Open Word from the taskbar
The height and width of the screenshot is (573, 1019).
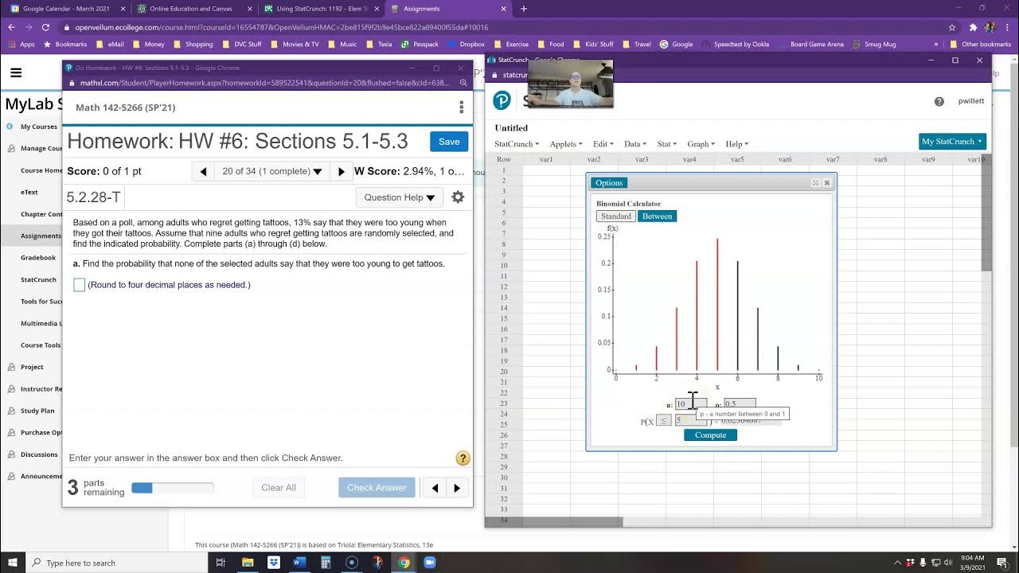tap(299, 563)
